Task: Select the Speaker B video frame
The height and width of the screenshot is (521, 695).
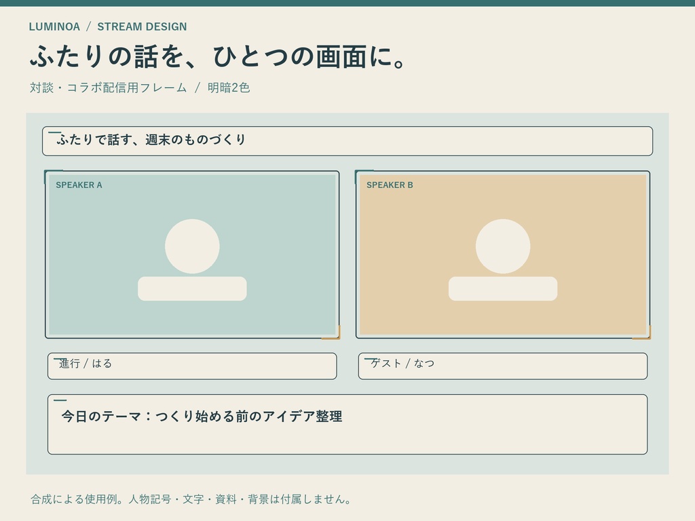Action: 503,255
